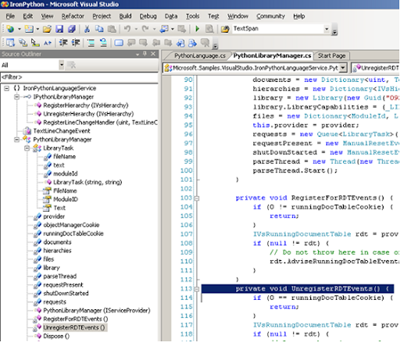Open the Build menu
The image size is (400, 342).
(x=125, y=16)
